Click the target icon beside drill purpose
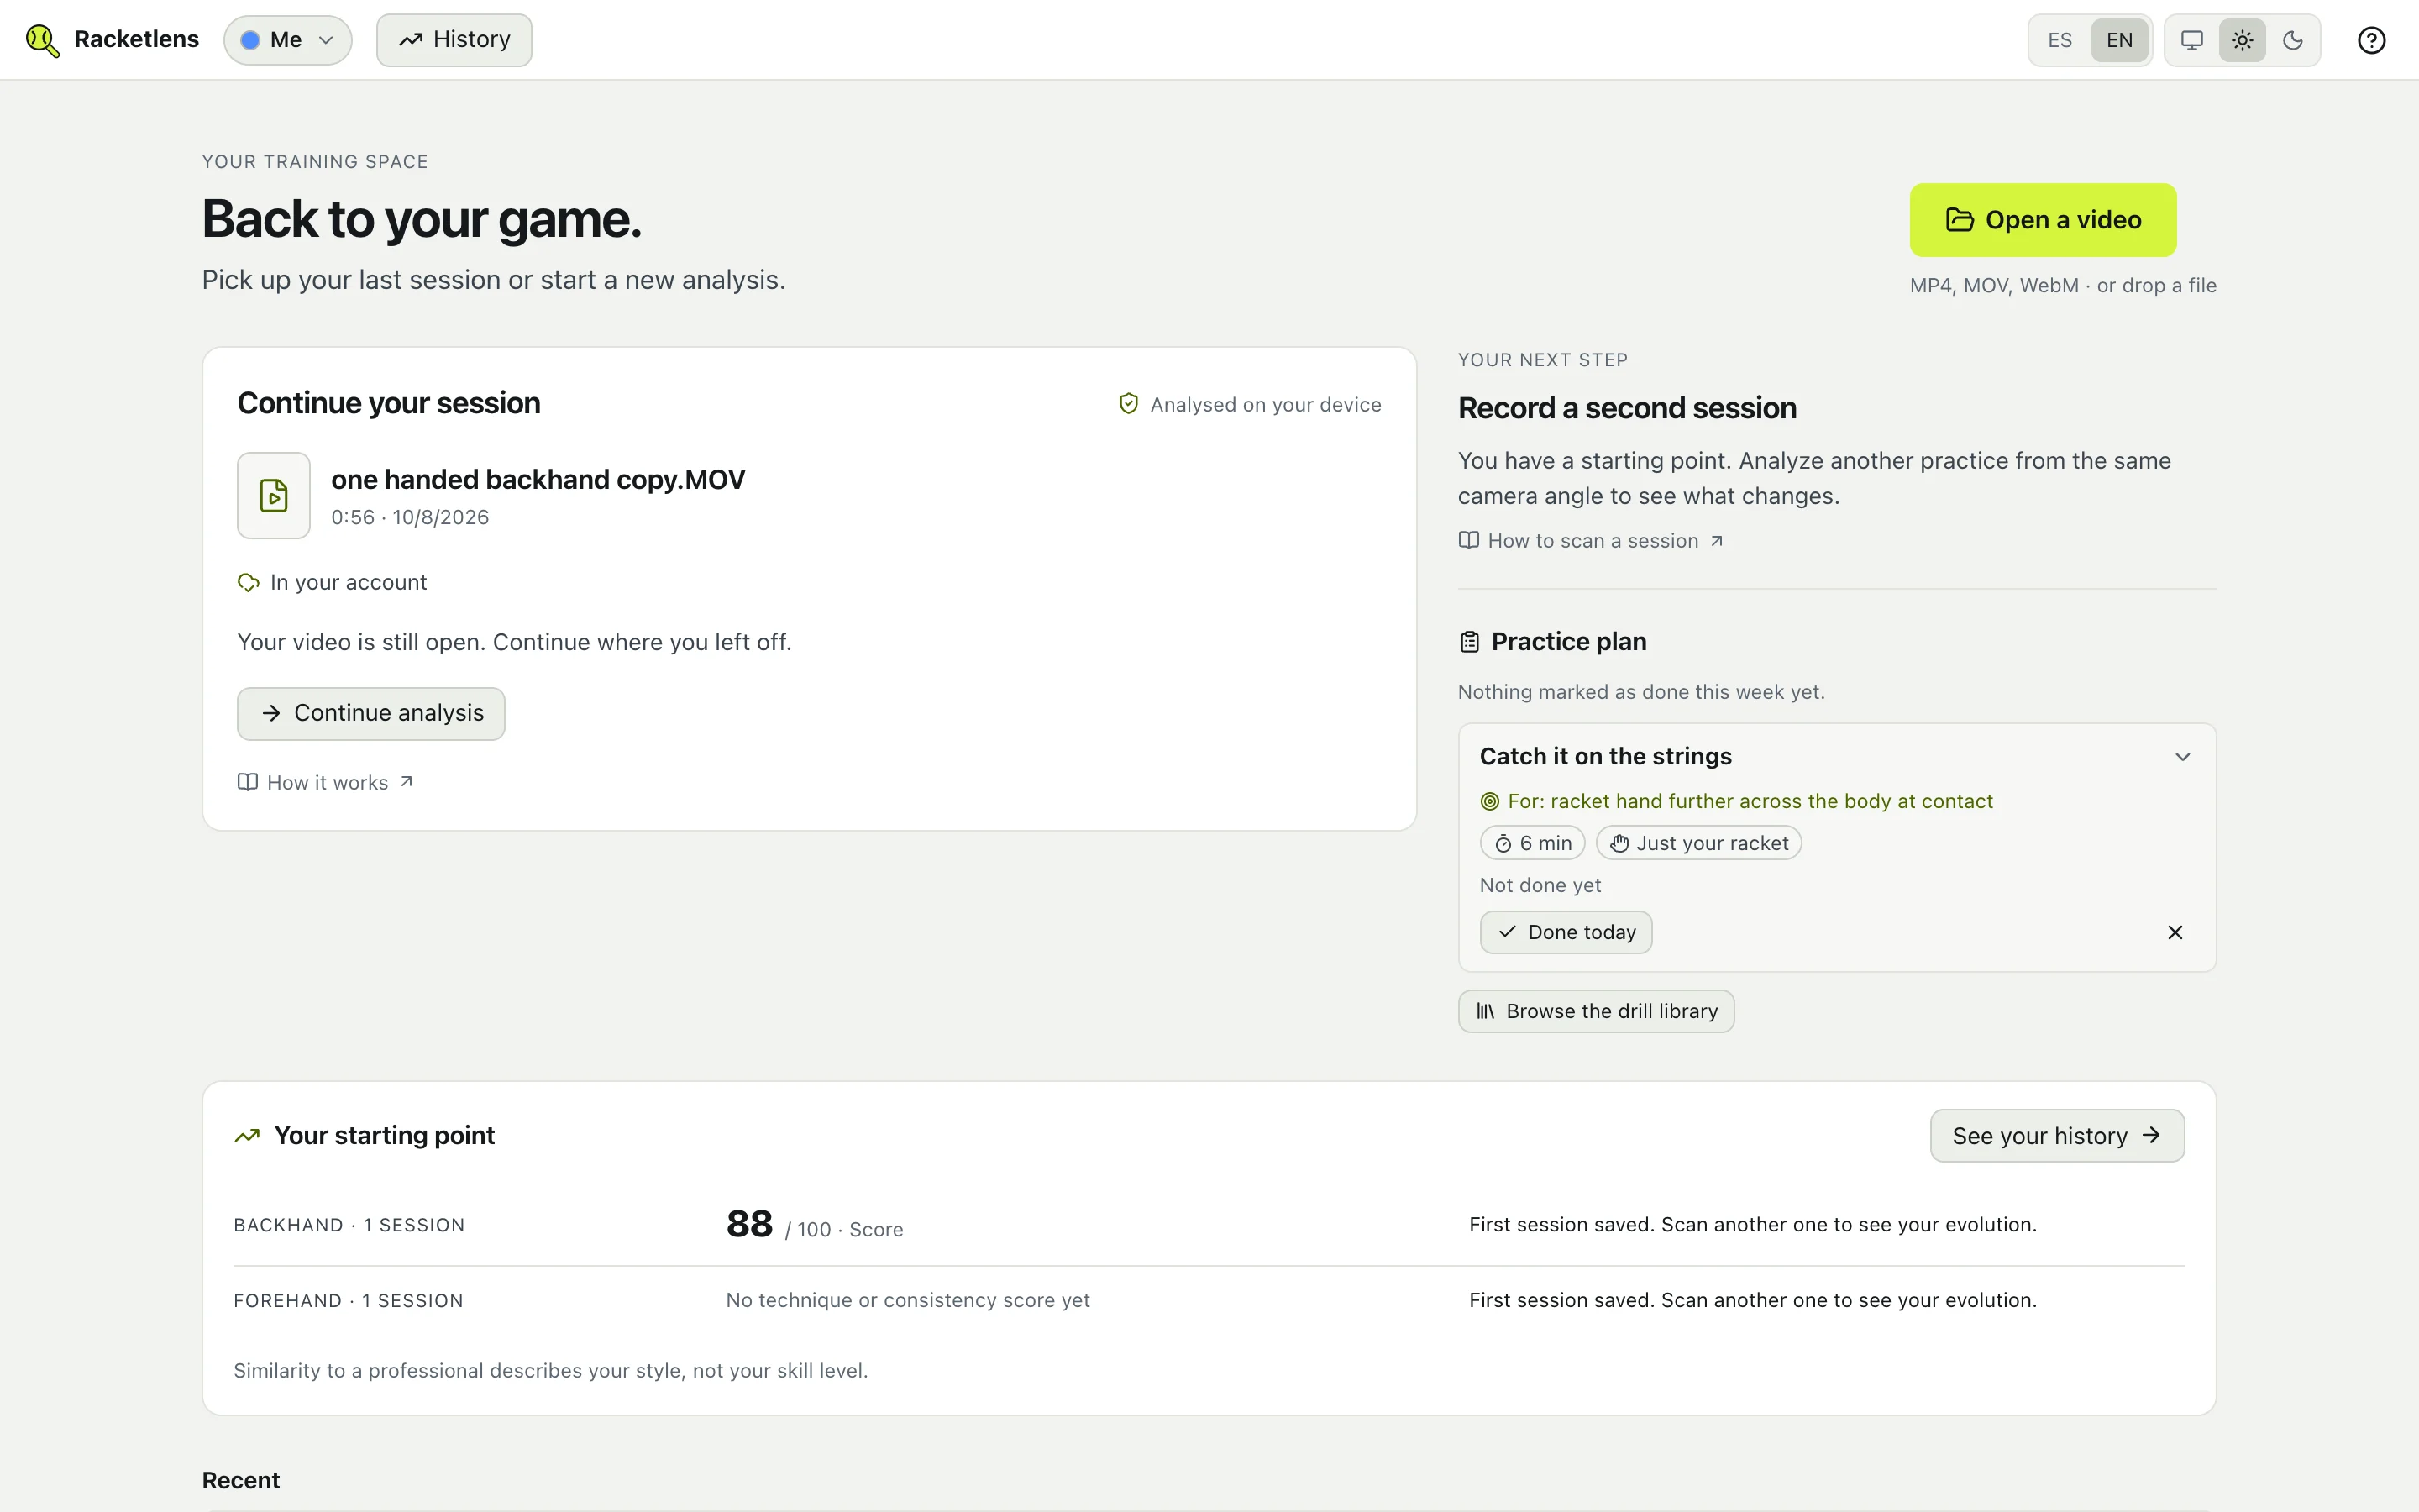Viewport: 2419px width, 1512px height. [x=1489, y=801]
